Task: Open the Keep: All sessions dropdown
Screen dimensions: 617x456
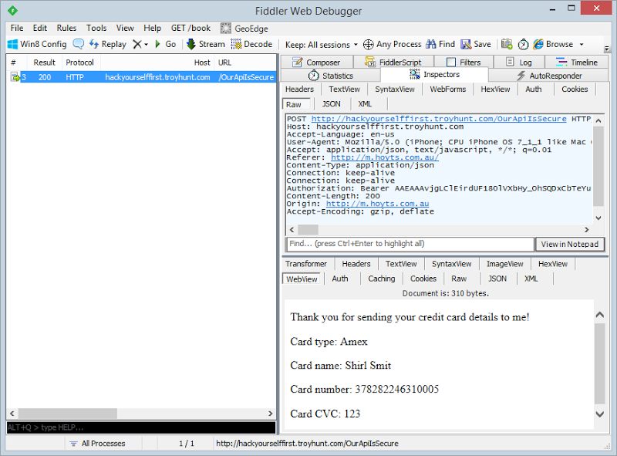Action: pos(321,45)
